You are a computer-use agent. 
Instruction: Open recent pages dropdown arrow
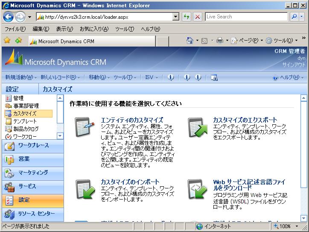click(29, 17)
